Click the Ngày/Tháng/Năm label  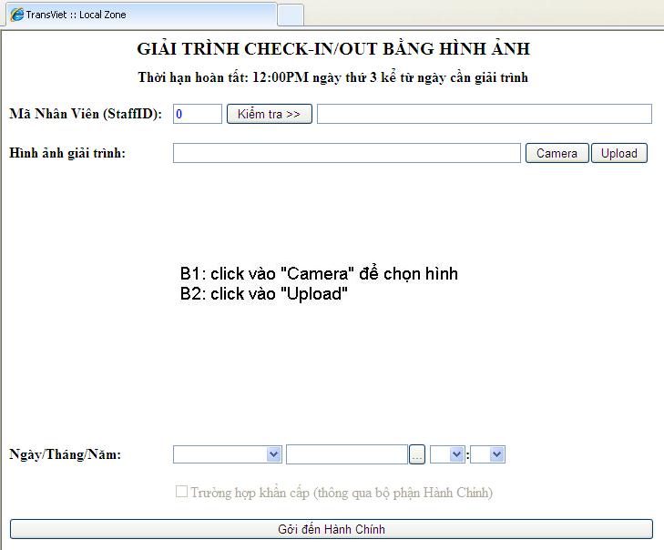coord(66,454)
